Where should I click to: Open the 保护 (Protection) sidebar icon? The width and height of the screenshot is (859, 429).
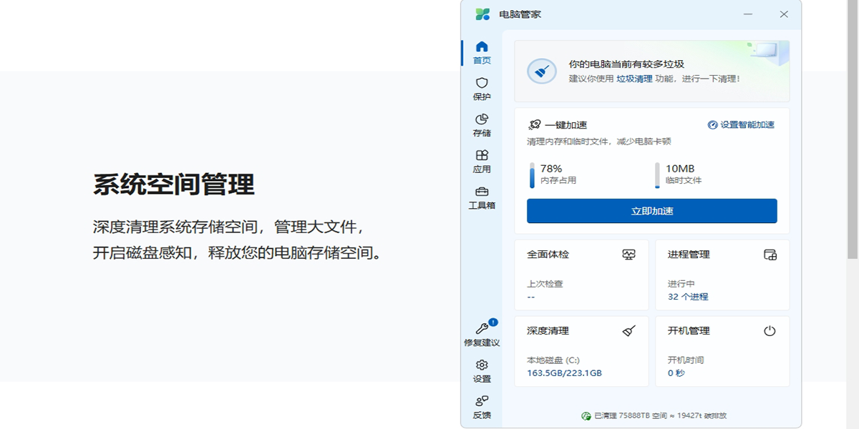[482, 83]
